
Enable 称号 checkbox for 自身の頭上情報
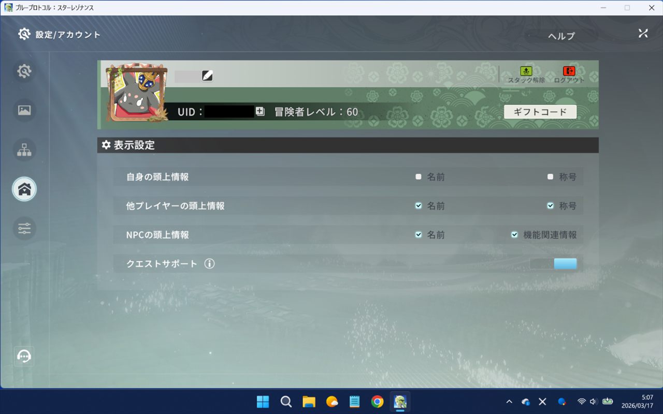point(550,177)
